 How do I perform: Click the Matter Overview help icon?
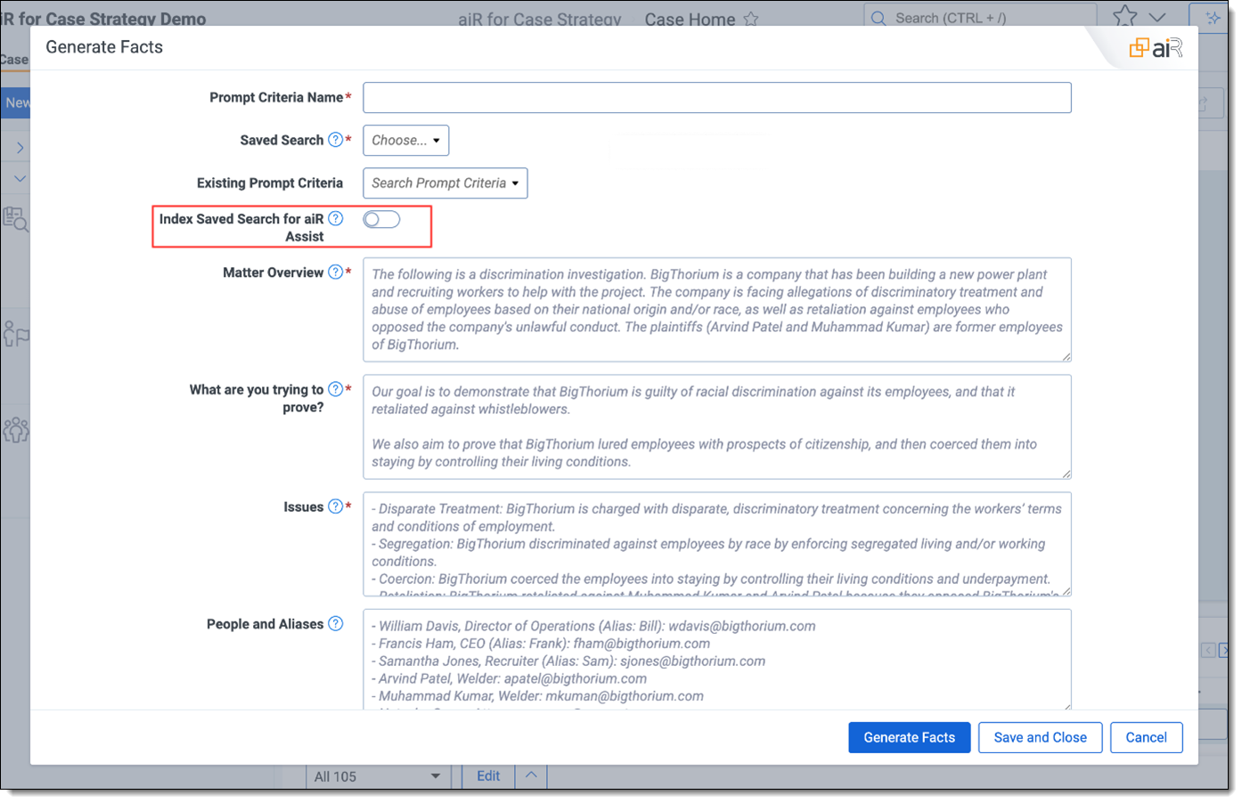(335, 272)
